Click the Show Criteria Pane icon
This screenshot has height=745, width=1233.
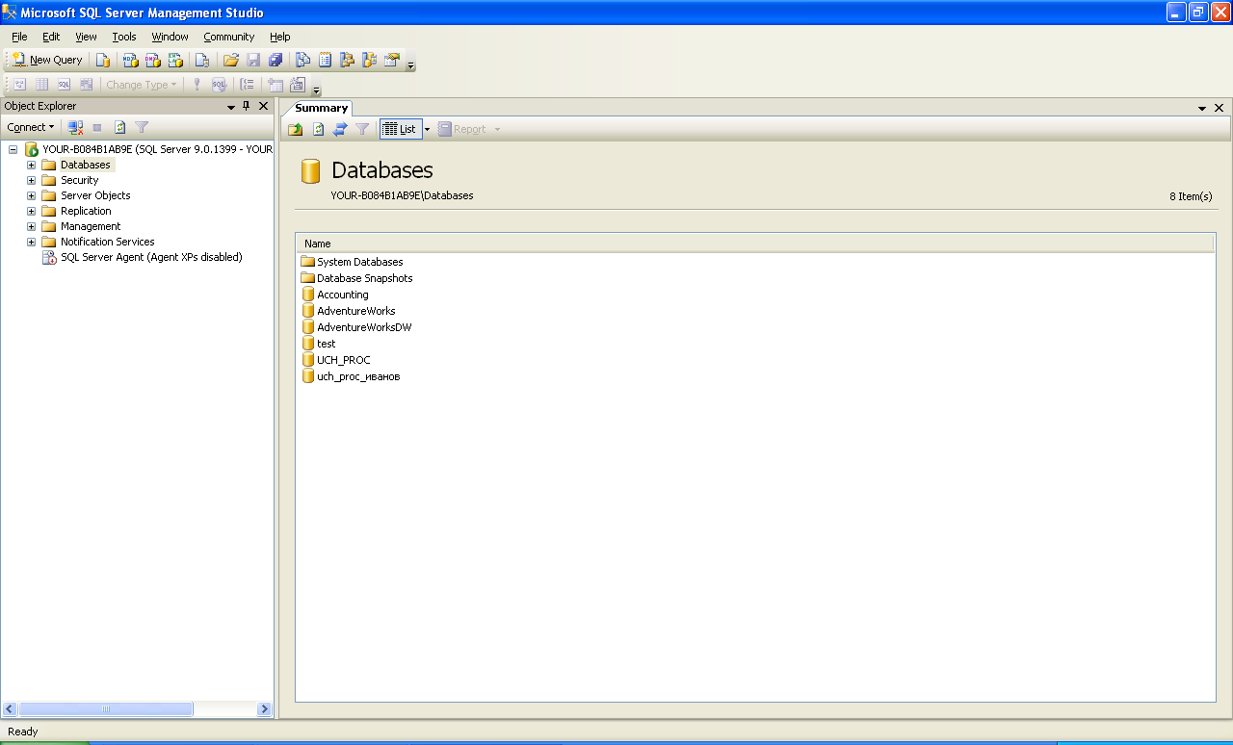(42, 85)
